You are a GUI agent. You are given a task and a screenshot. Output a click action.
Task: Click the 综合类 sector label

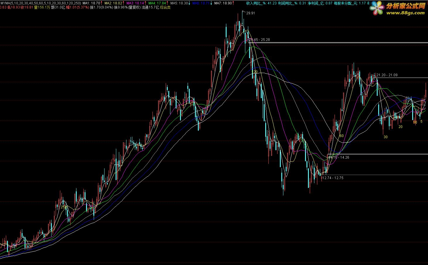(x=165, y=8)
